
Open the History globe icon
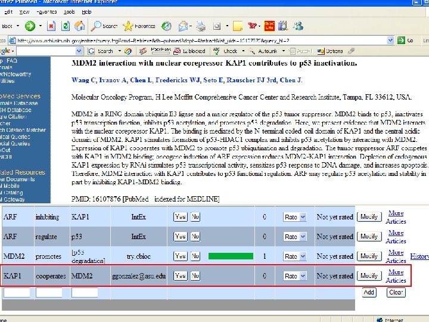(166, 26)
